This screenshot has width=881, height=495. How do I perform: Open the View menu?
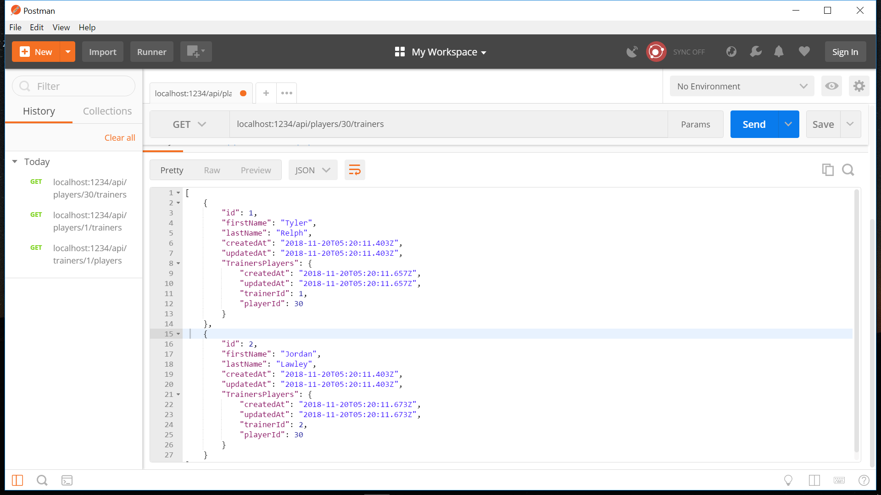[x=61, y=27]
